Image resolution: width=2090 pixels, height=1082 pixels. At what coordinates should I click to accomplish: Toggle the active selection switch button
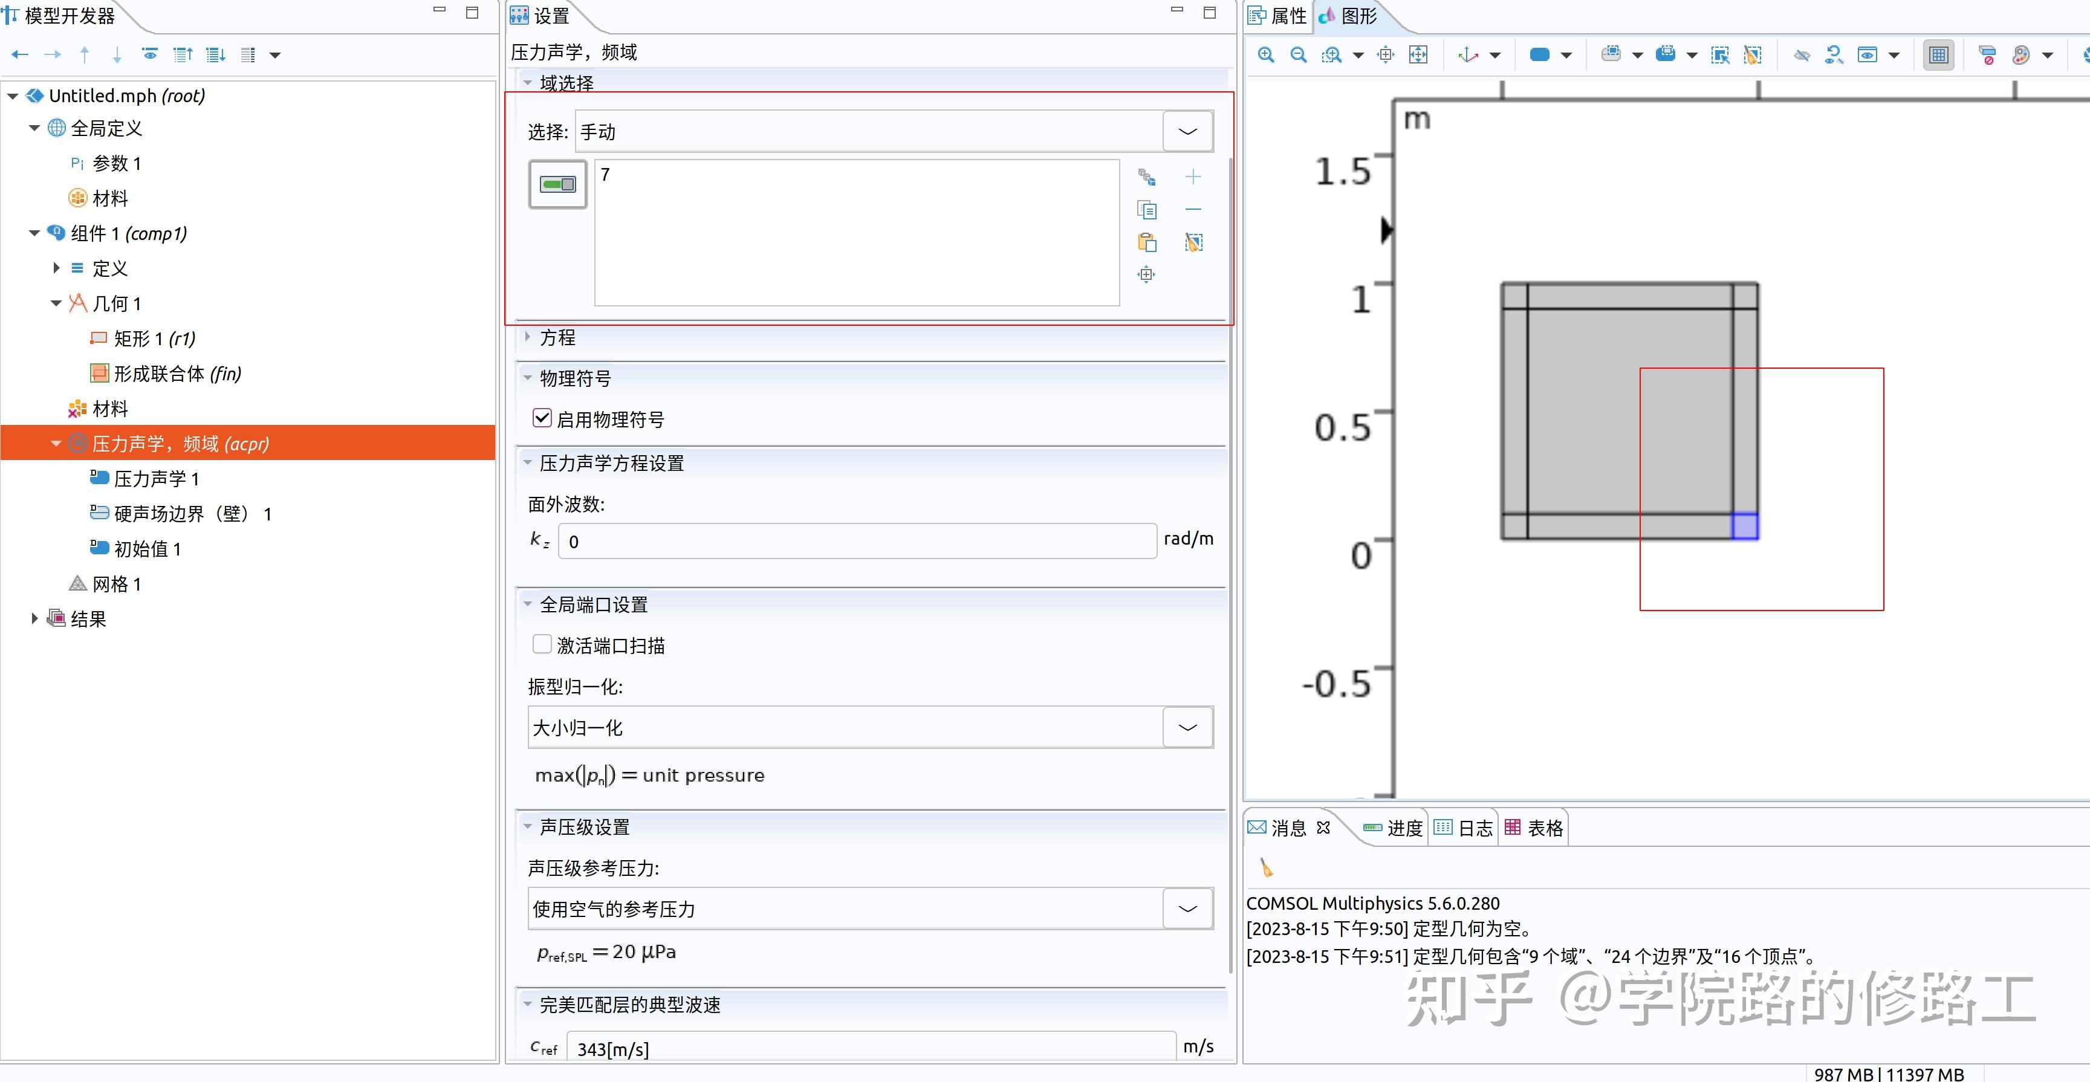click(557, 184)
